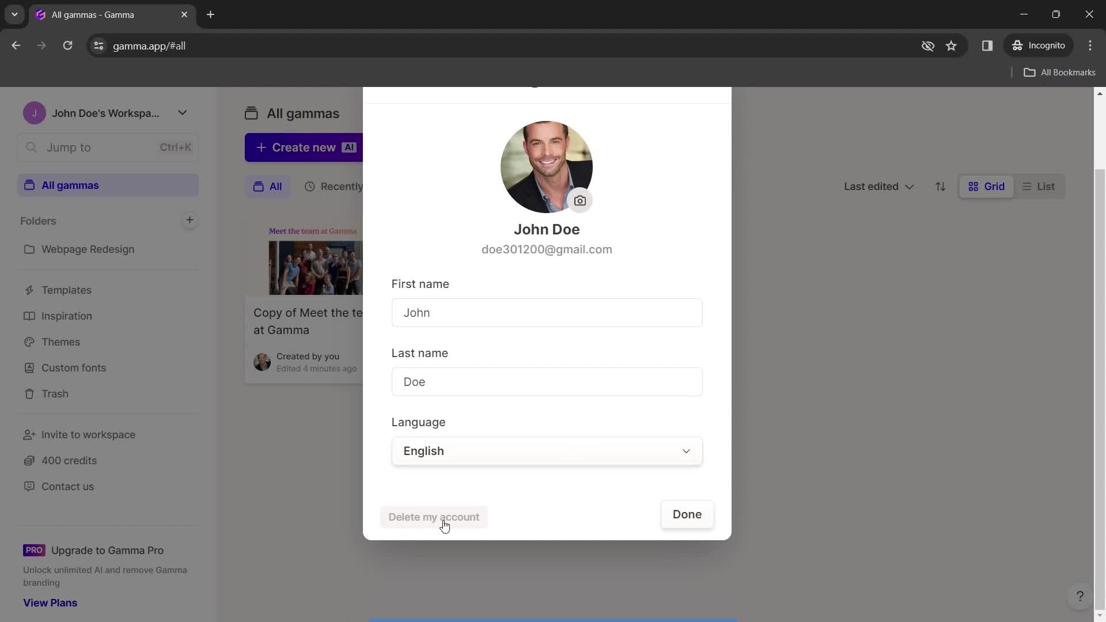
Task: Click Delete my account button
Action: tap(434, 517)
